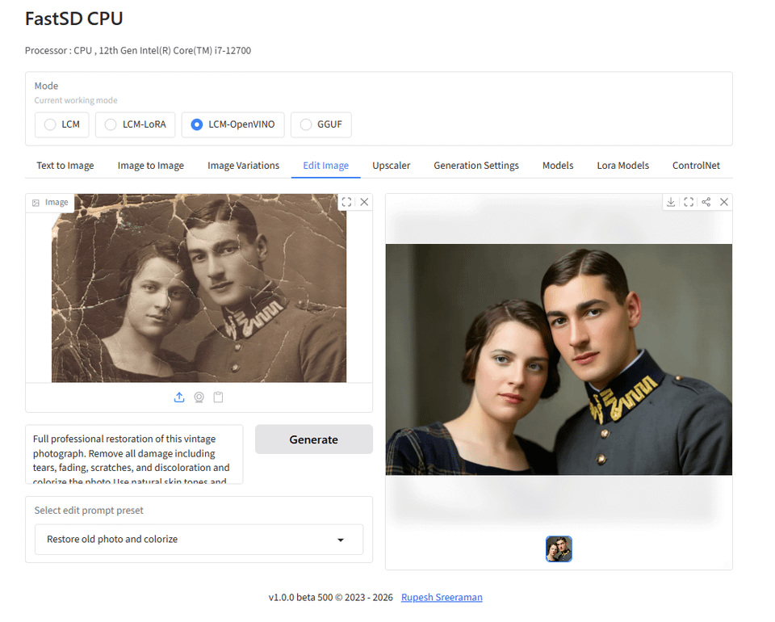Switch to the Image to Image tab

click(x=151, y=166)
